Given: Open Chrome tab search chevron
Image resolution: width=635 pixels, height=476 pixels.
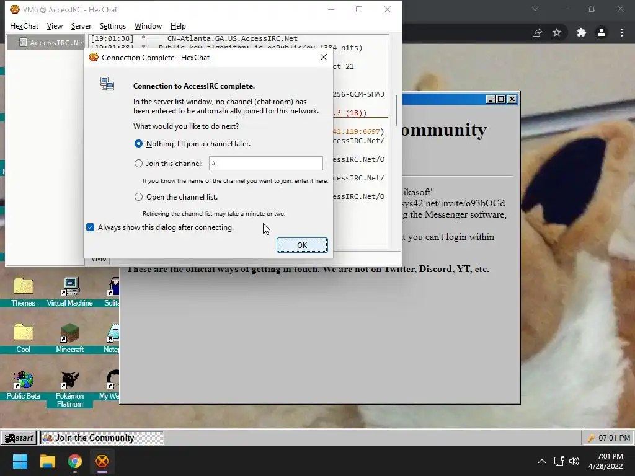Looking at the screenshot, I should coord(535,9).
